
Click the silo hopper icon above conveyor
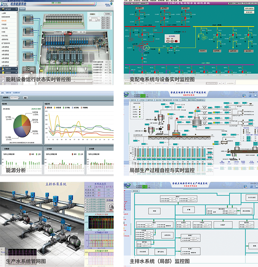(161, 118)
